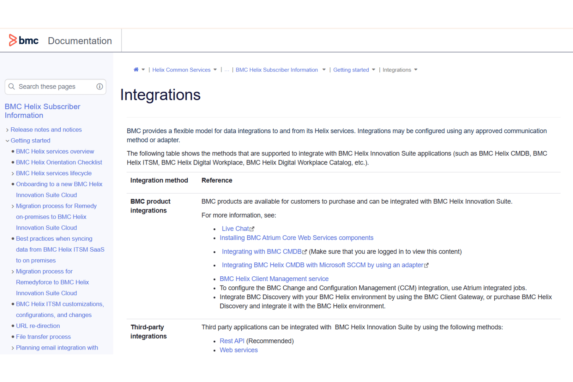
Task: Expand Release notes and notices chevron
Action: (x=7, y=130)
